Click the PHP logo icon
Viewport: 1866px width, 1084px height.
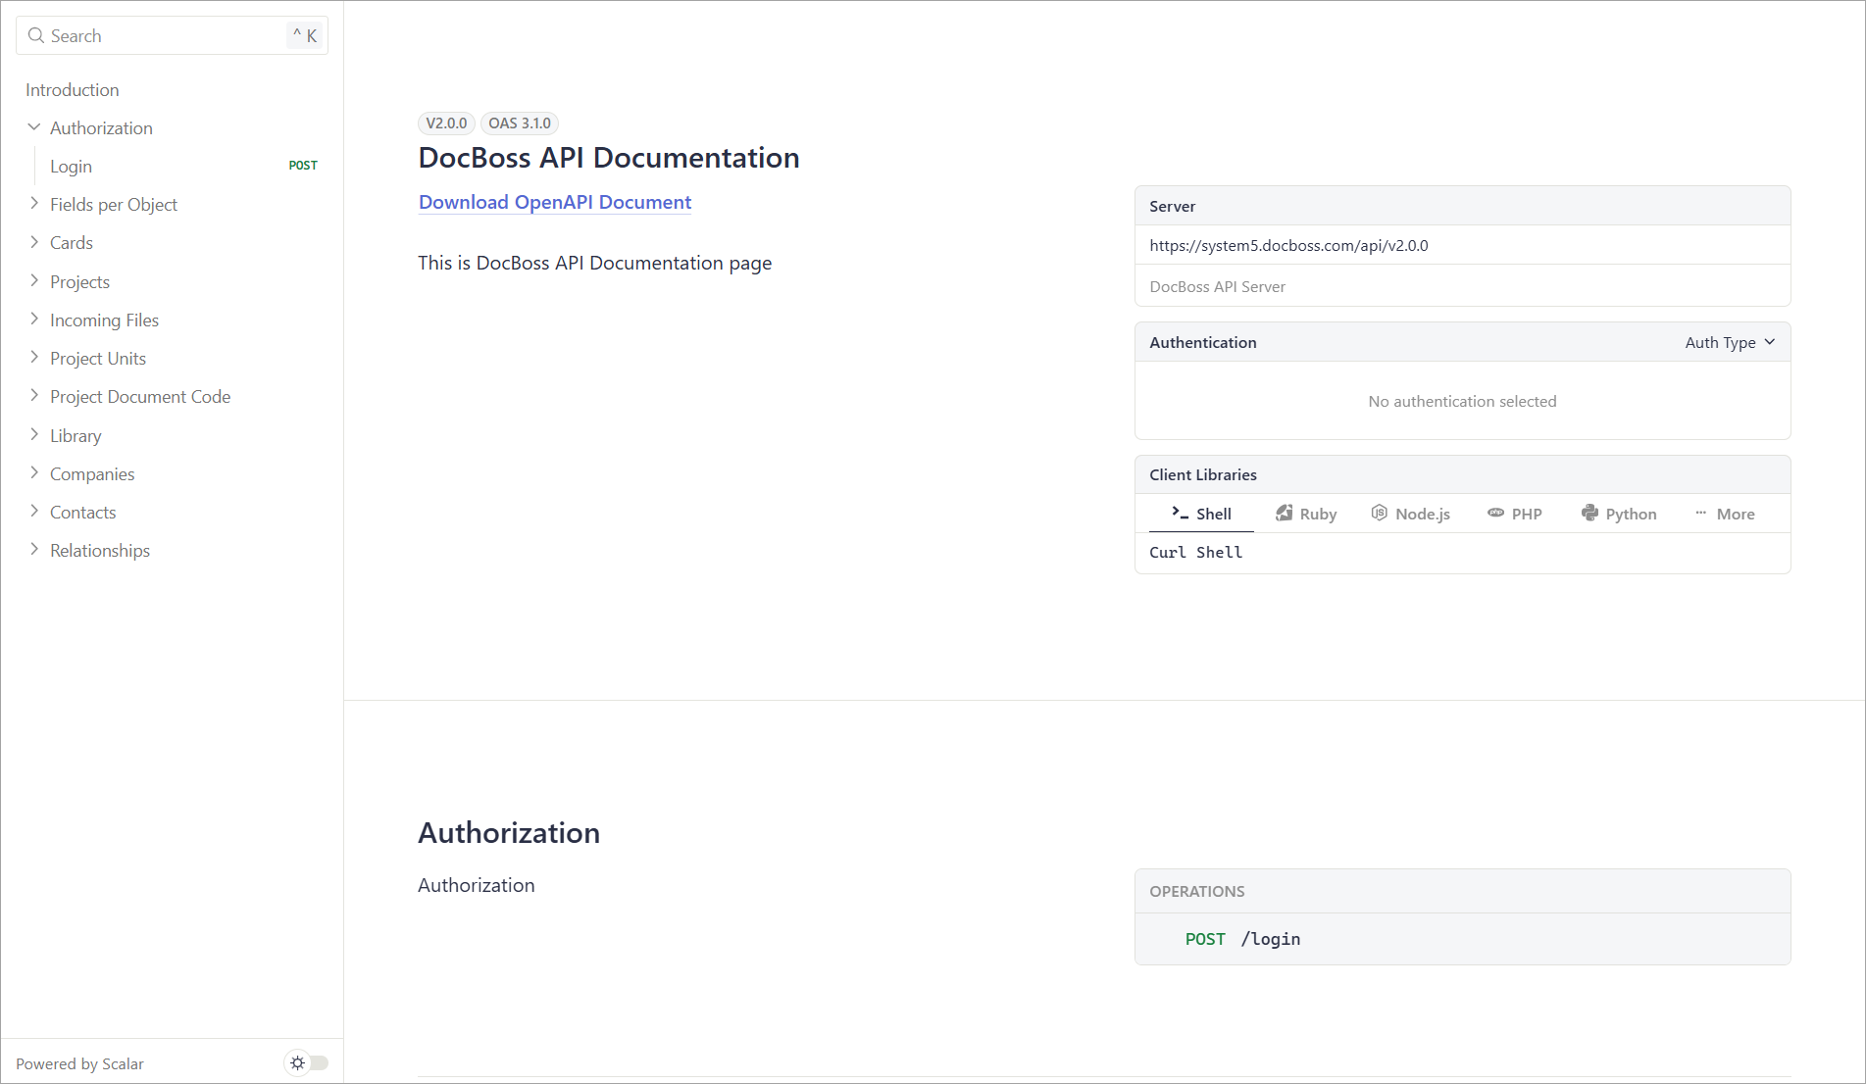pos(1495,513)
